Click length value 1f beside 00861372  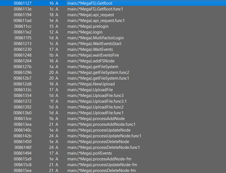tap(52, 101)
